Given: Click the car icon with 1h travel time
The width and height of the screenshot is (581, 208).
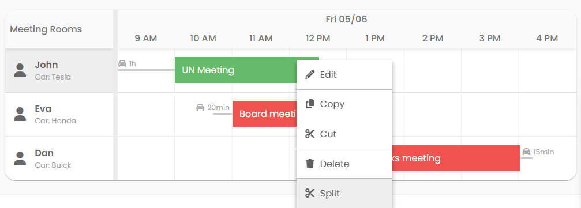Looking at the screenshot, I should (122, 63).
